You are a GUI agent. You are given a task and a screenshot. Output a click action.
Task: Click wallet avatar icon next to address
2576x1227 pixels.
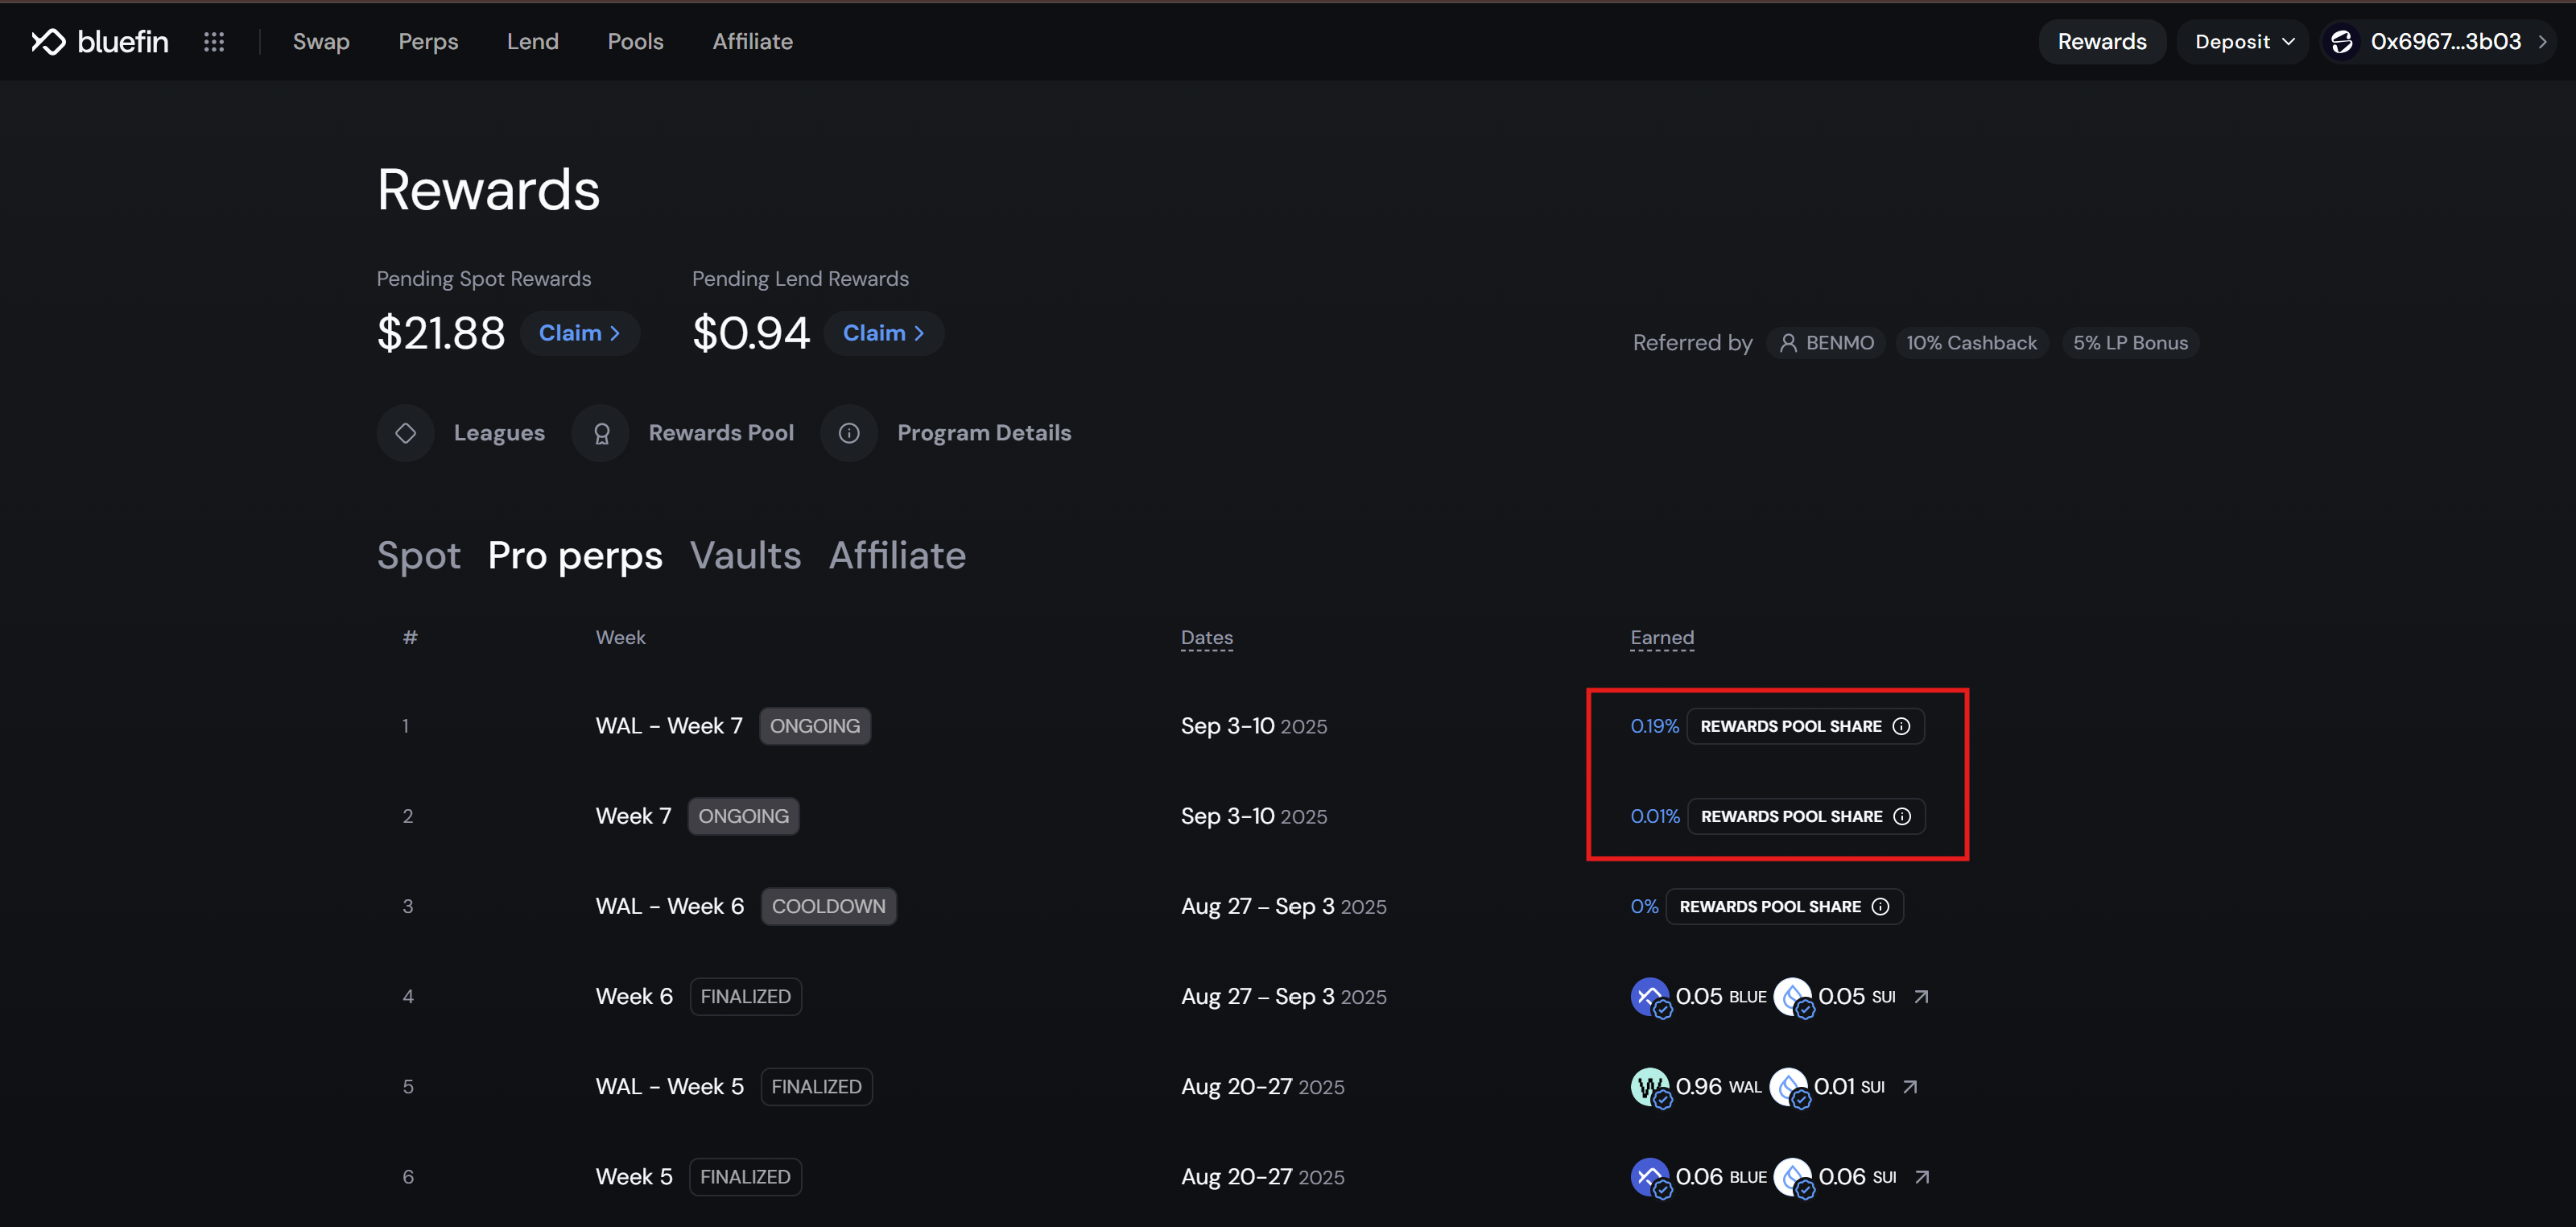(x=2342, y=41)
